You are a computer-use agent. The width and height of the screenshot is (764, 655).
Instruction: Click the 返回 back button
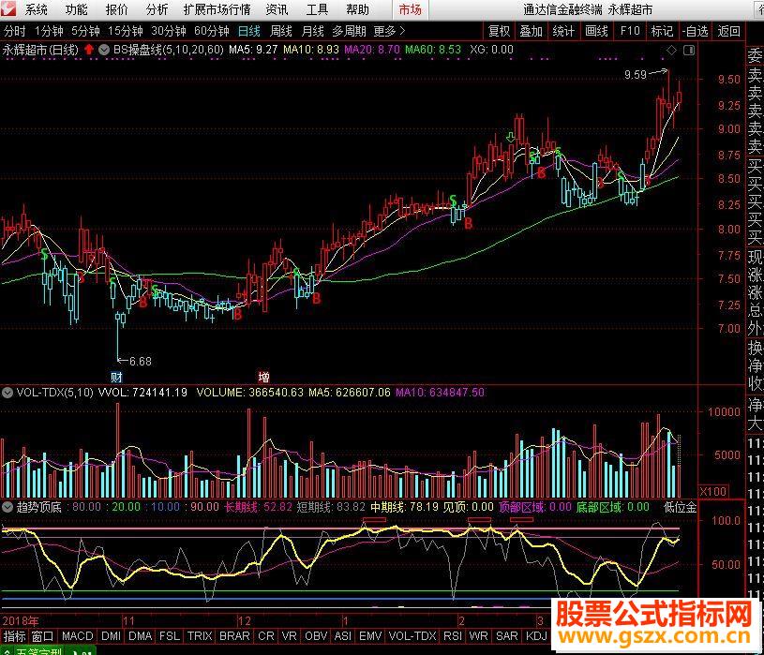click(x=729, y=31)
